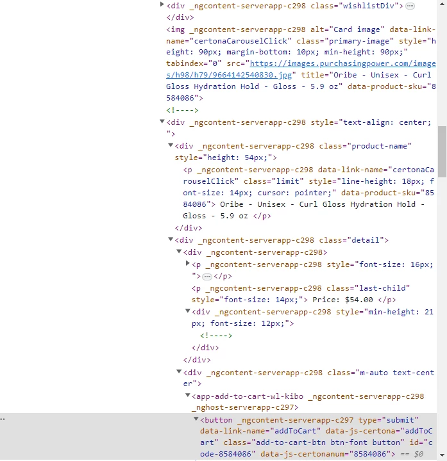Collapse the product-name div node
The image size is (447, 461).
170,145
